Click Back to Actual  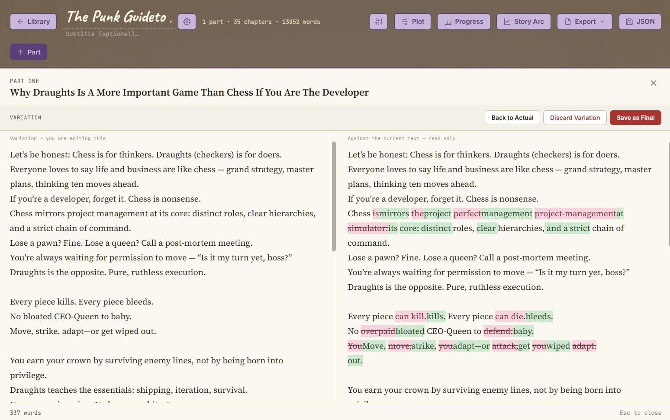[512, 118]
